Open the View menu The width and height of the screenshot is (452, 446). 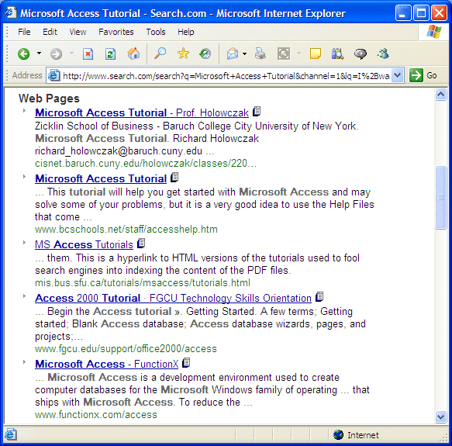click(78, 32)
